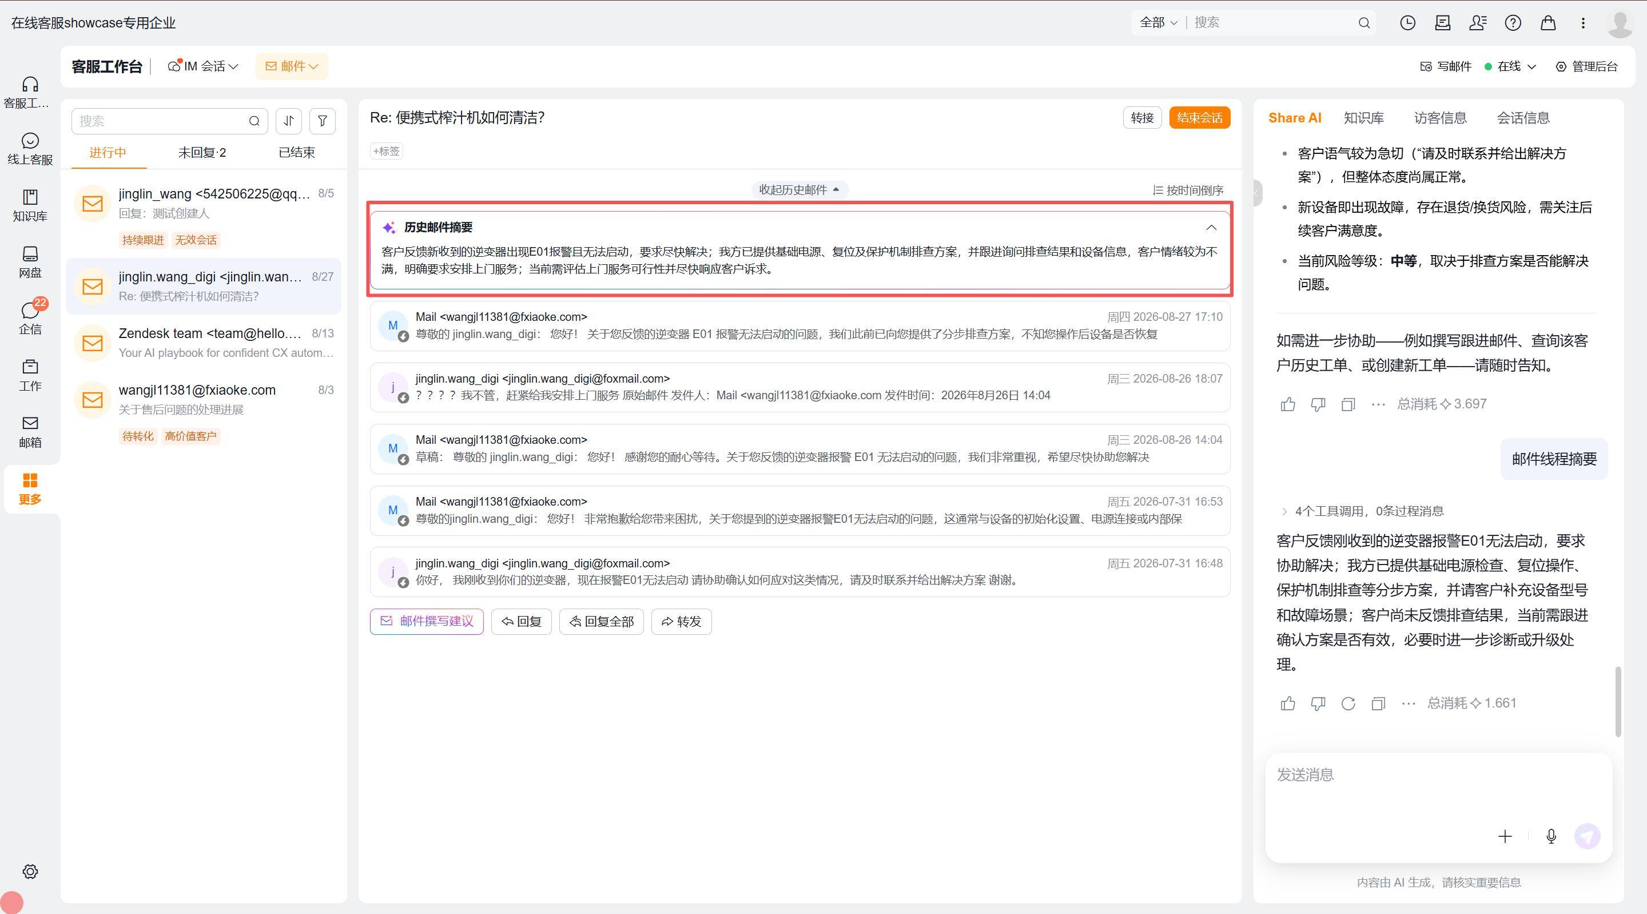
Task: Click the 回复 button
Action: tap(521, 622)
